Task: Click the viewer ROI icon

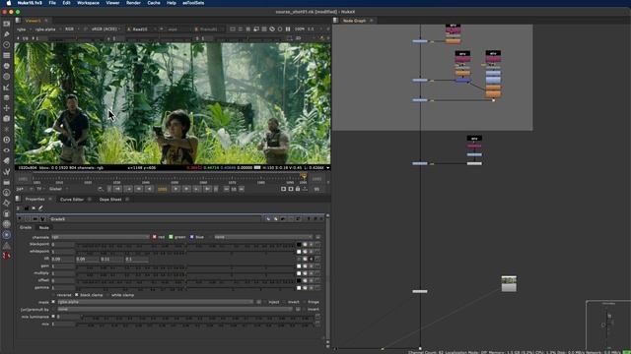Action: click(x=256, y=29)
